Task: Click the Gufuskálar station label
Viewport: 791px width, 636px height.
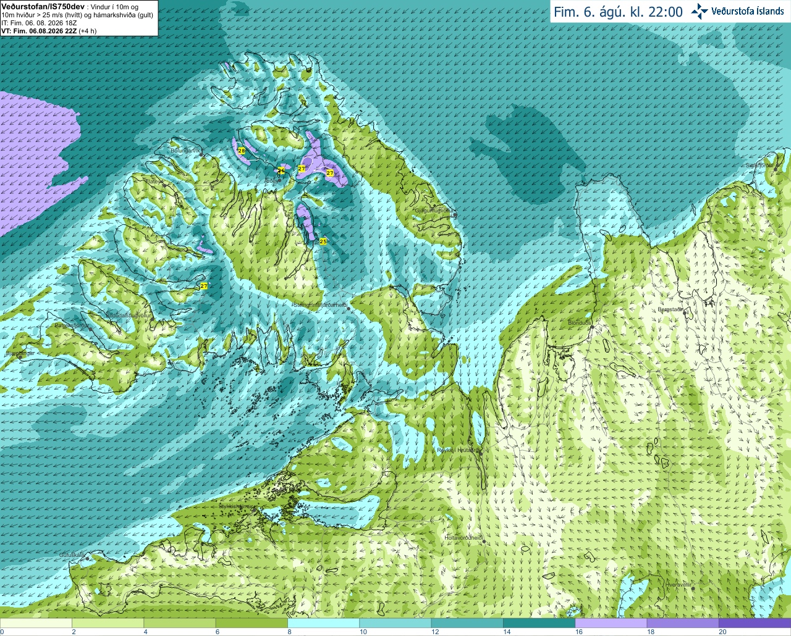Action: [x=72, y=555]
